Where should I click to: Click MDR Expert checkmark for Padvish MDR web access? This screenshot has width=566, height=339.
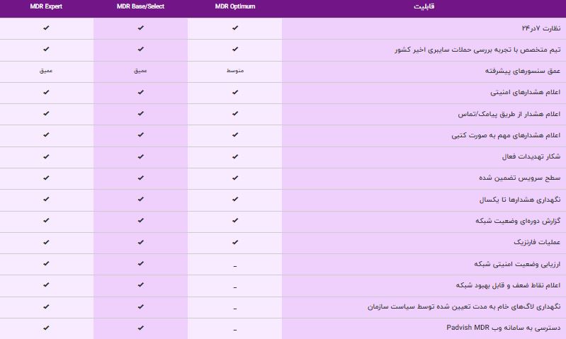click(x=46, y=328)
